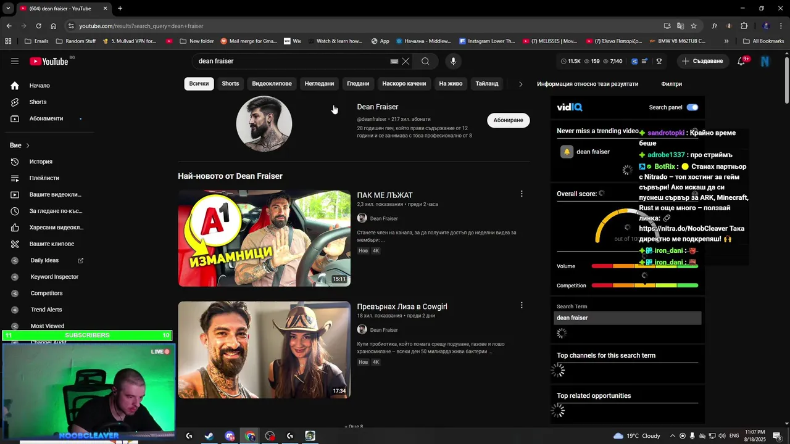Bookmark this page with the star icon
Image resolution: width=790 pixels, height=444 pixels.
[x=694, y=26]
